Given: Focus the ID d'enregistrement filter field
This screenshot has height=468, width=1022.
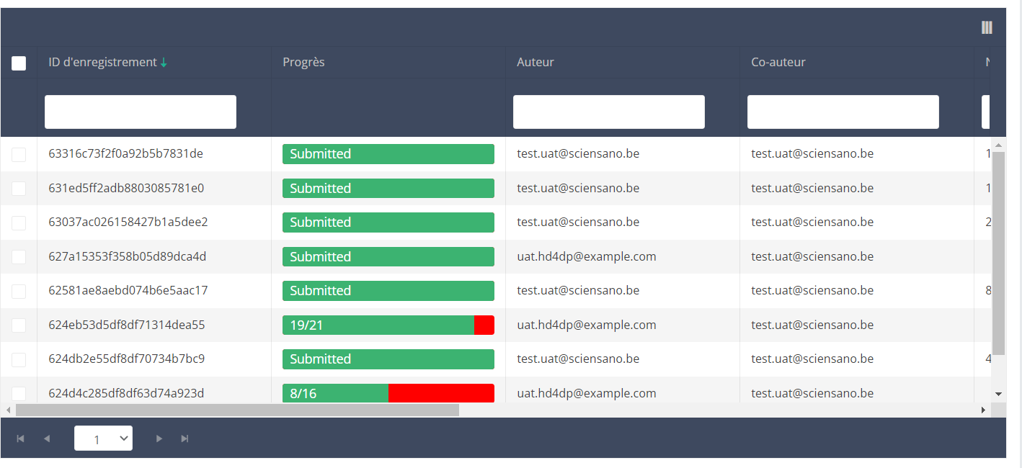Looking at the screenshot, I should click(141, 112).
